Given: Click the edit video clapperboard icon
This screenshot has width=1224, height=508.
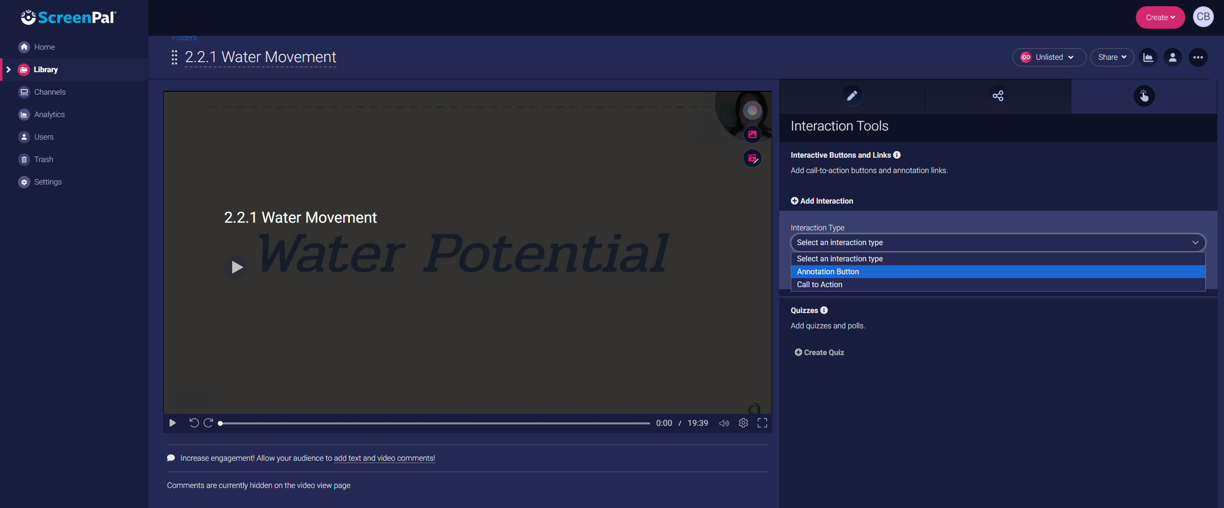Looking at the screenshot, I should (x=752, y=158).
